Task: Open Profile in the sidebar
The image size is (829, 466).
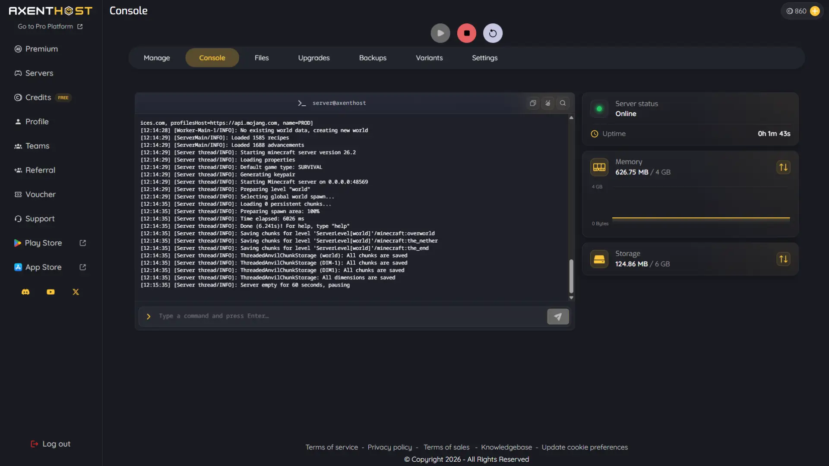Action: tap(32, 122)
